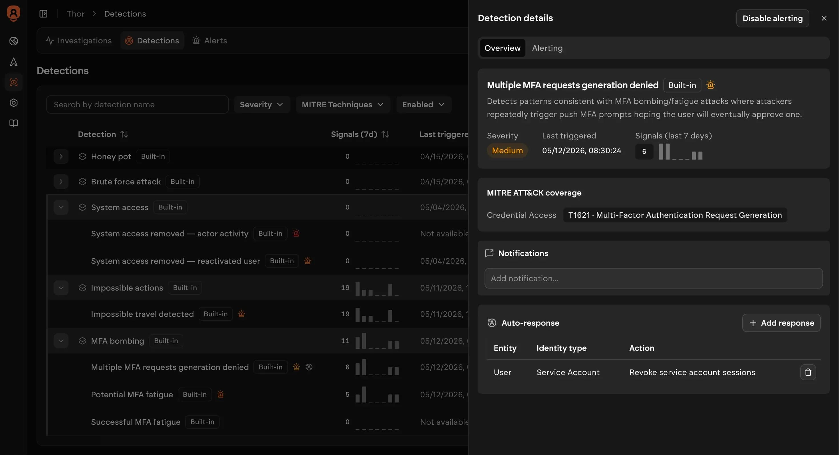839x455 pixels.
Task: Focus the Search by detection name field
Action: click(137, 104)
